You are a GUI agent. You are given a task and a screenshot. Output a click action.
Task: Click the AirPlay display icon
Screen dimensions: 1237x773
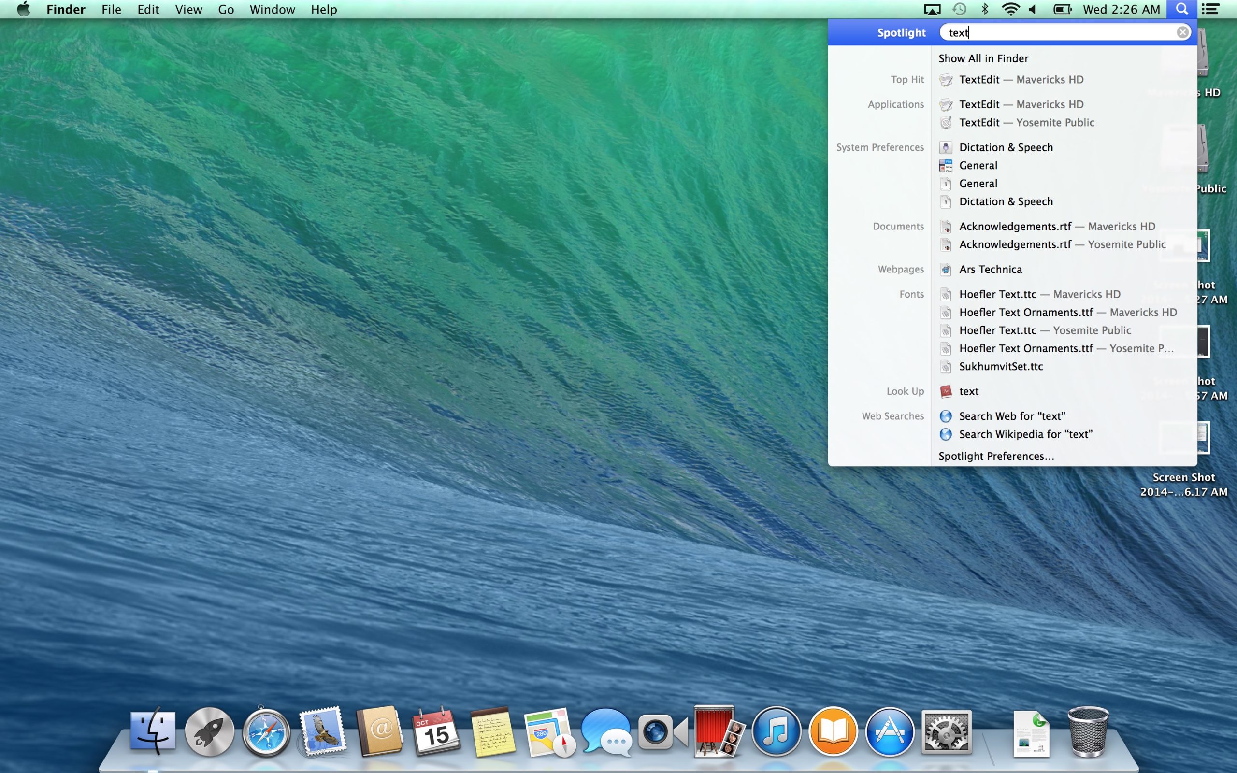point(933,9)
